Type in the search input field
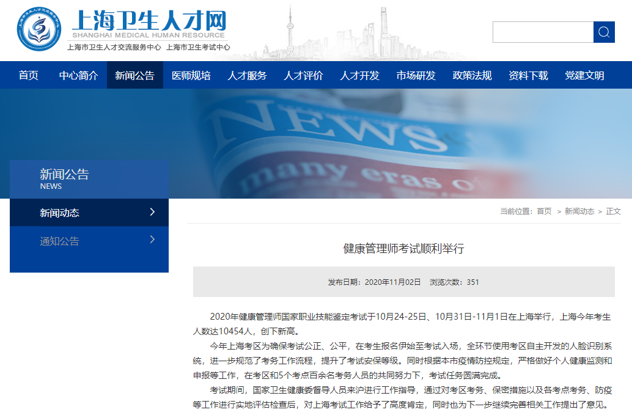This screenshot has width=632, height=415. pos(543,32)
